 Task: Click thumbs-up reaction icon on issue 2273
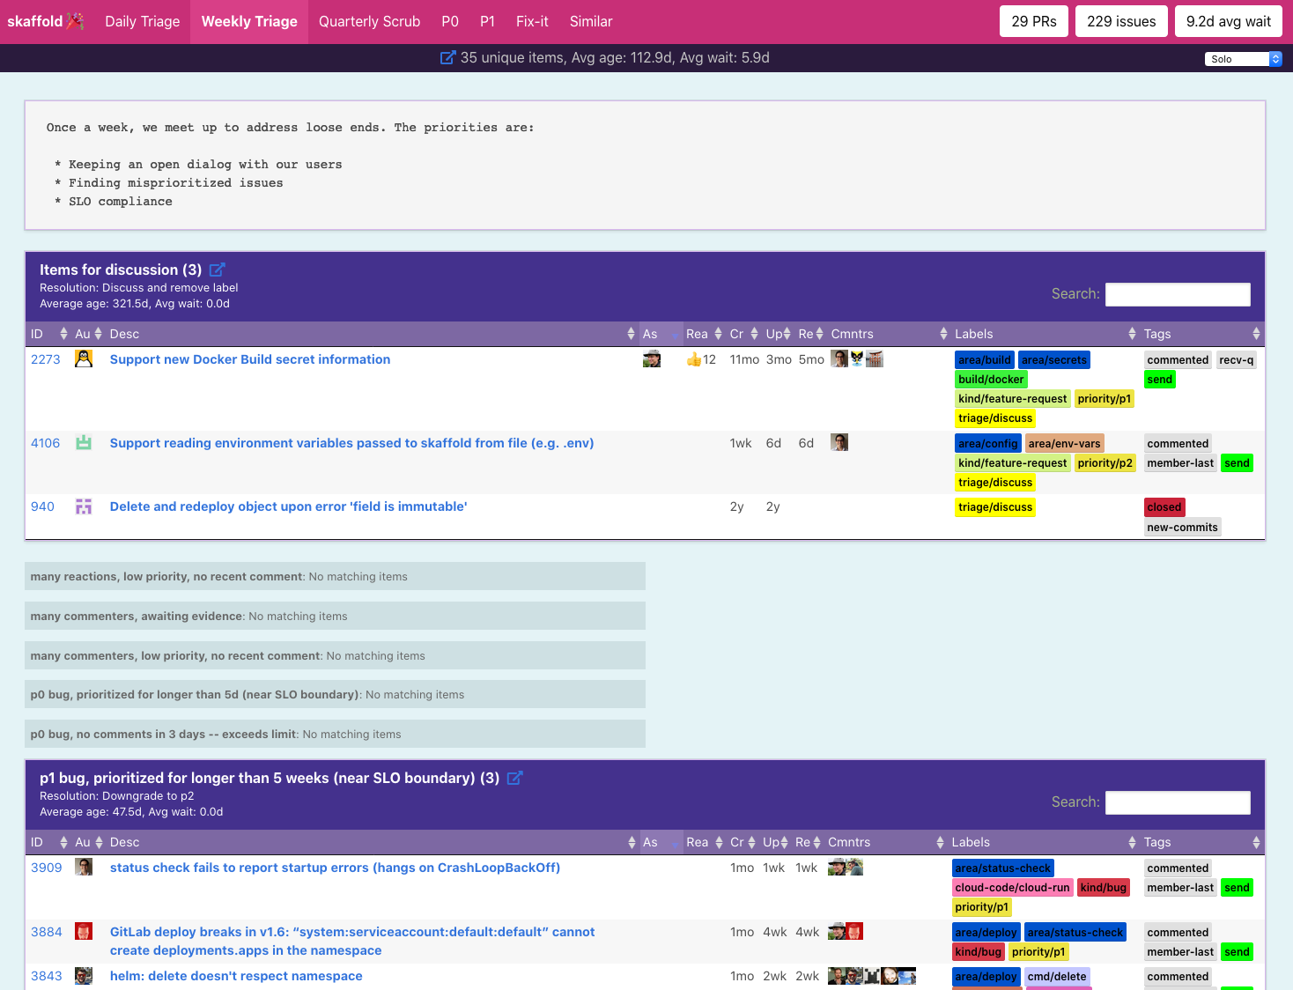(x=694, y=359)
